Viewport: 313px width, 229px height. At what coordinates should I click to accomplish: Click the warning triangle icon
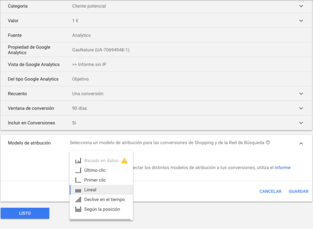coord(124,161)
